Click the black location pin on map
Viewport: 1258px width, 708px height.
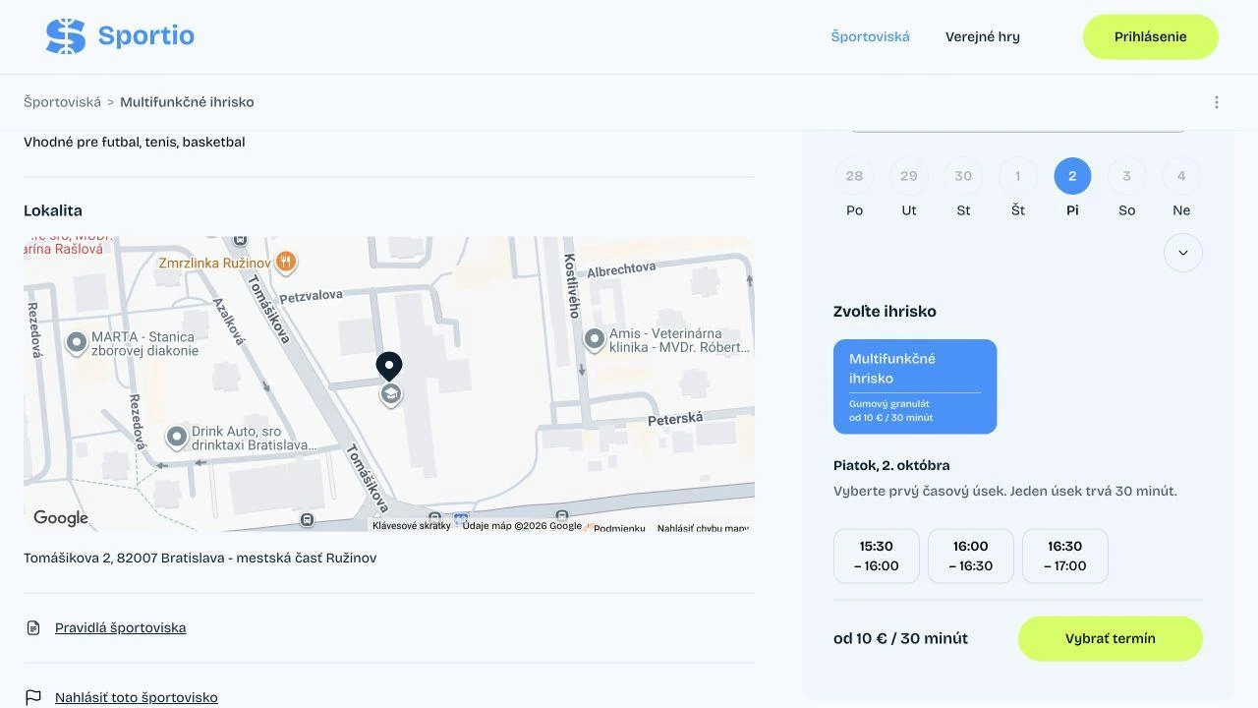point(389,367)
